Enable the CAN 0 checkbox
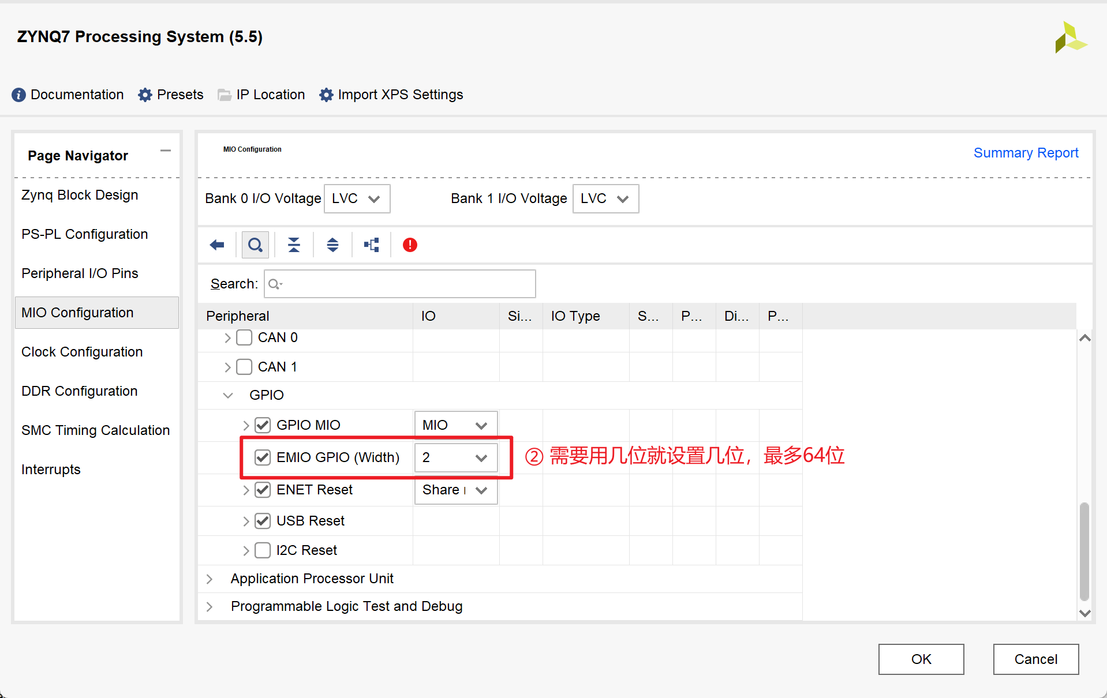The image size is (1107, 698). pos(245,337)
